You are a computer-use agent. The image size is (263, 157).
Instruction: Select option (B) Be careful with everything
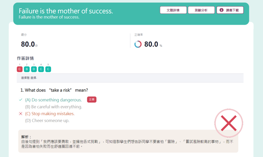tap(53, 107)
